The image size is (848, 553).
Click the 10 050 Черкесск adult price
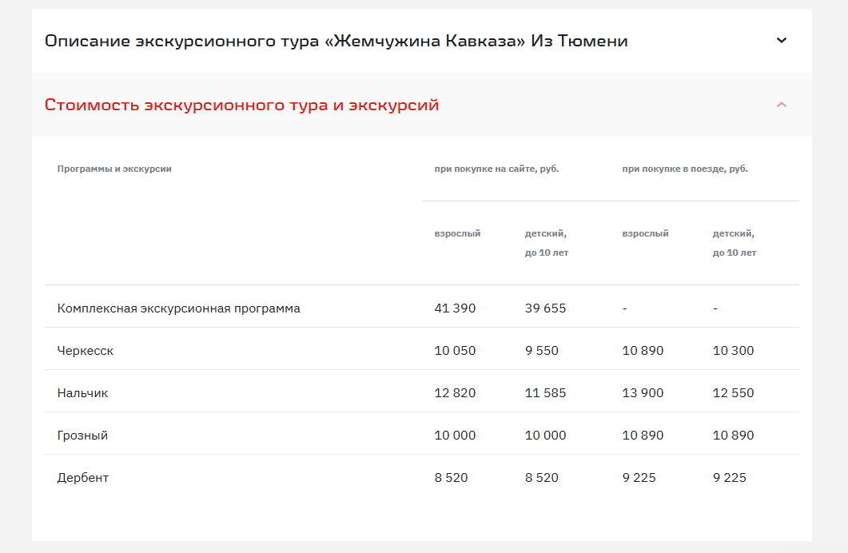pos(455,351)
